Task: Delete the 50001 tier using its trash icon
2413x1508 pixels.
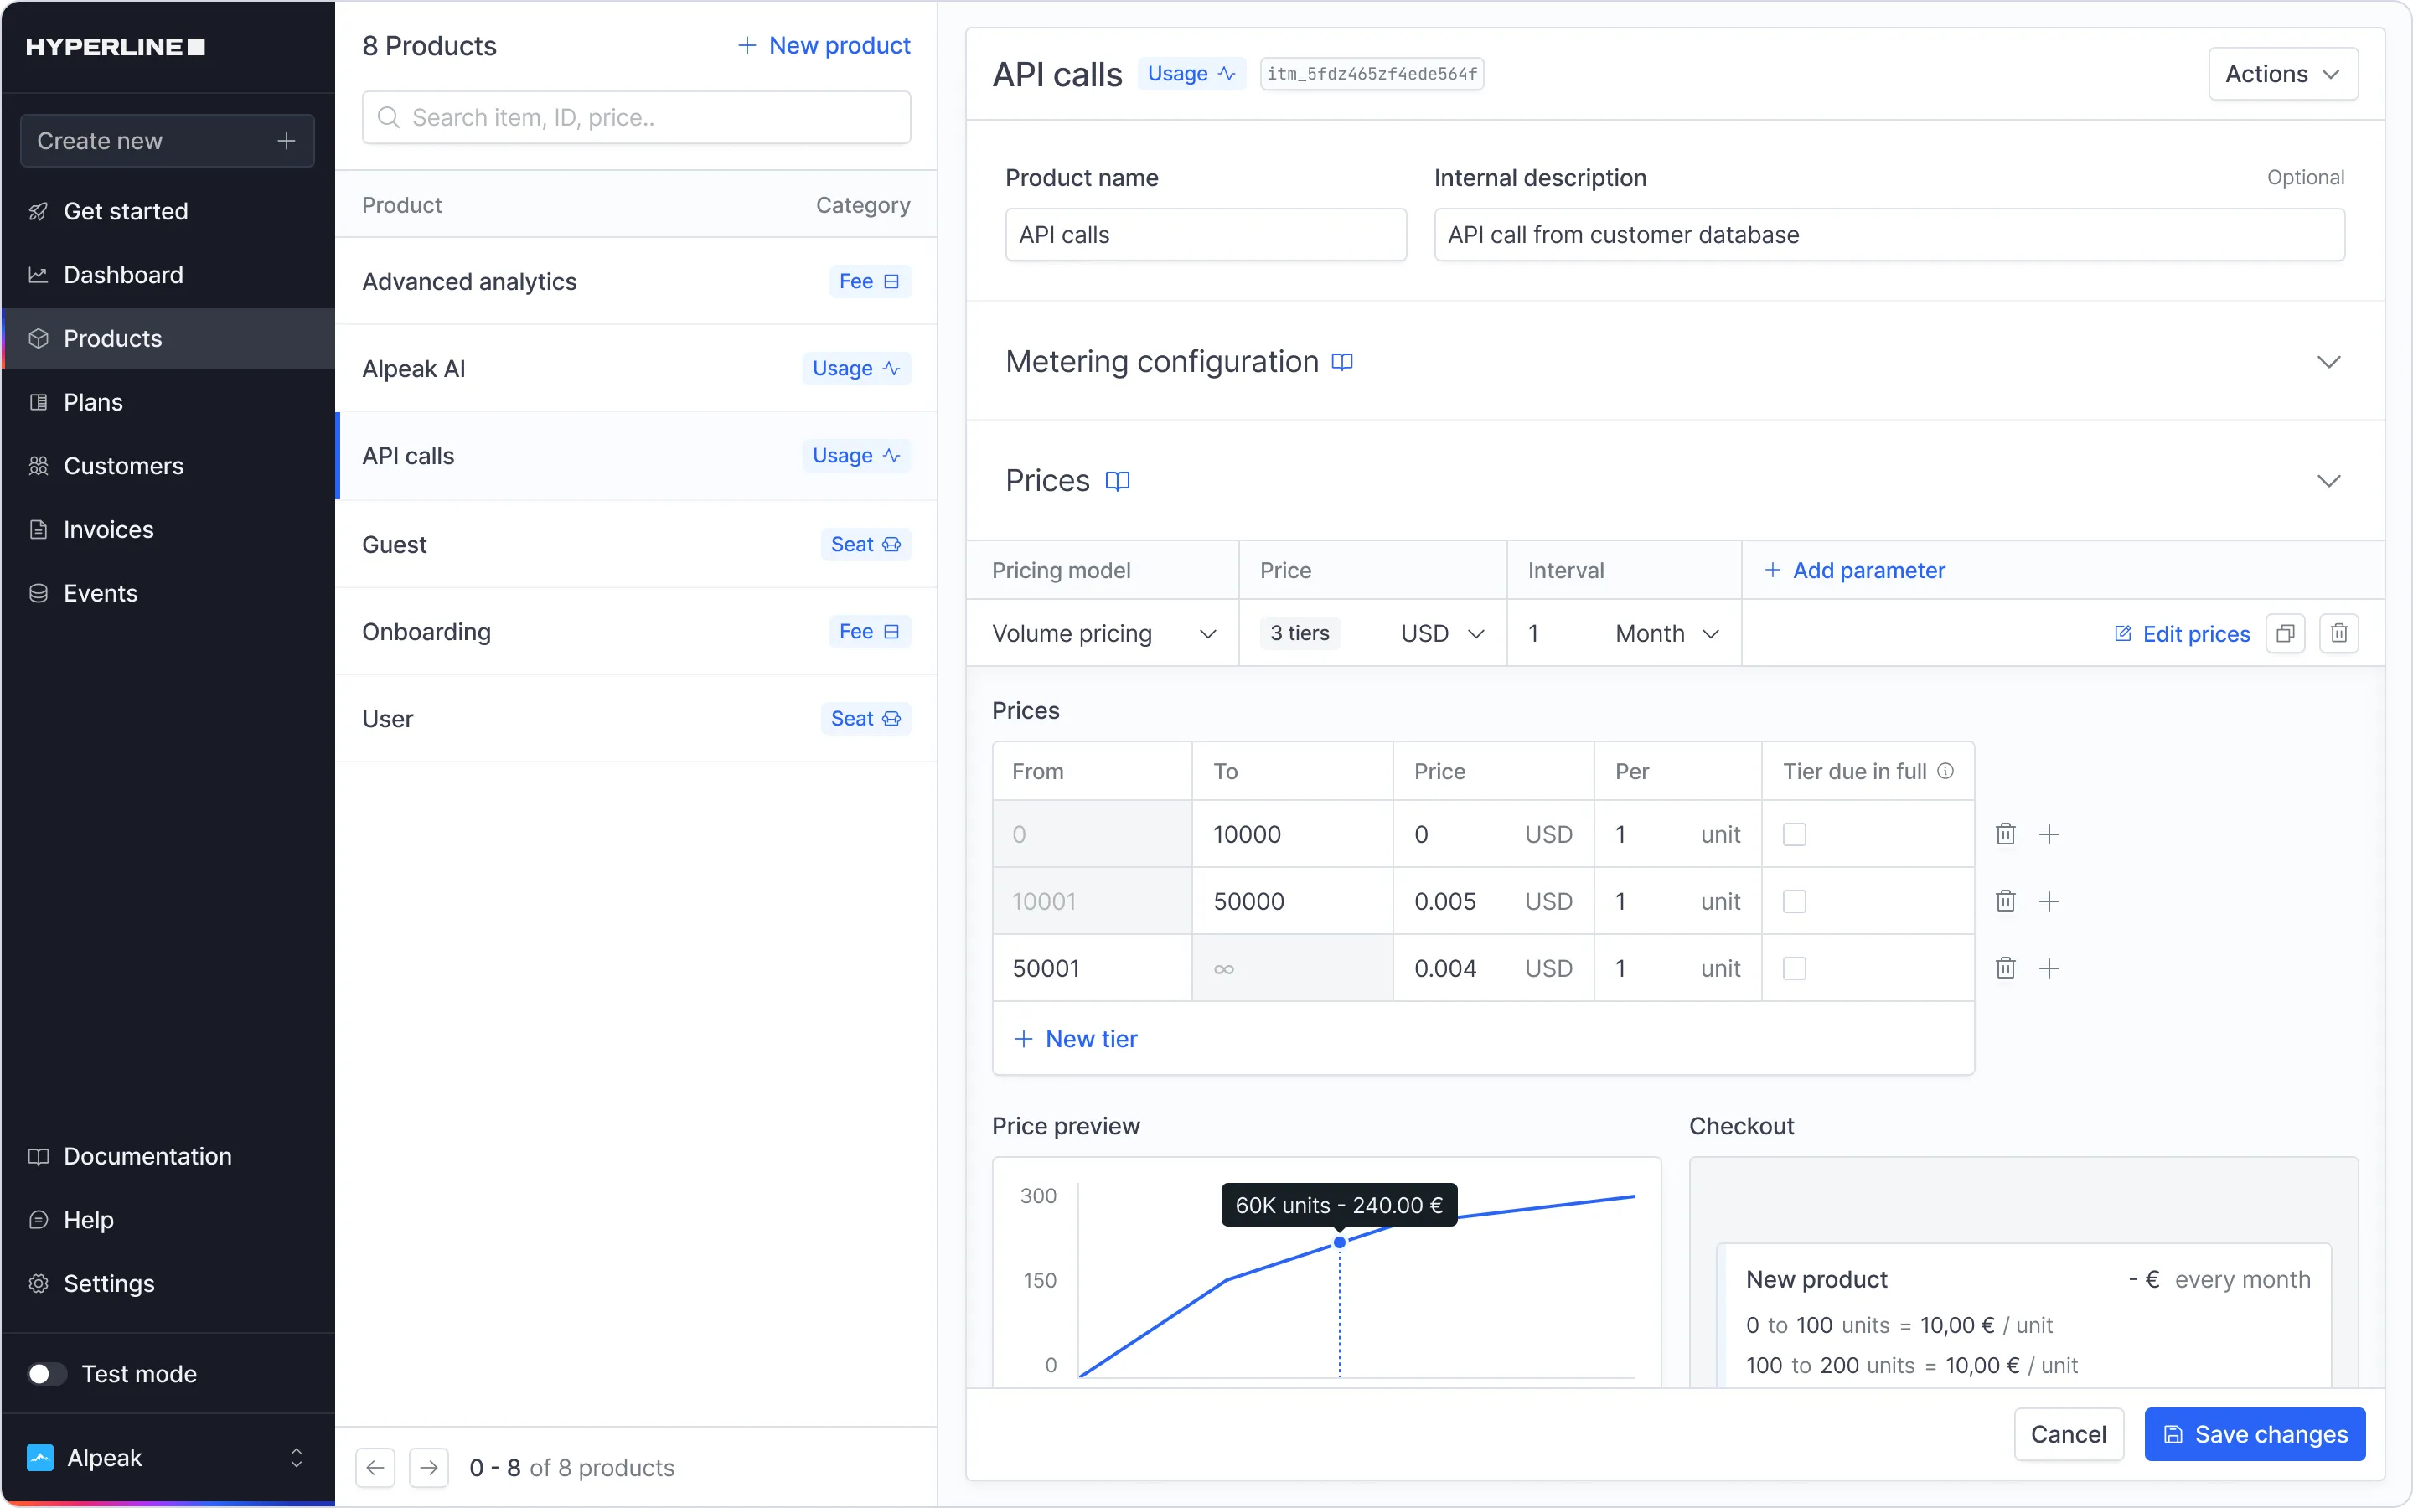Action: click(2005, 968)
